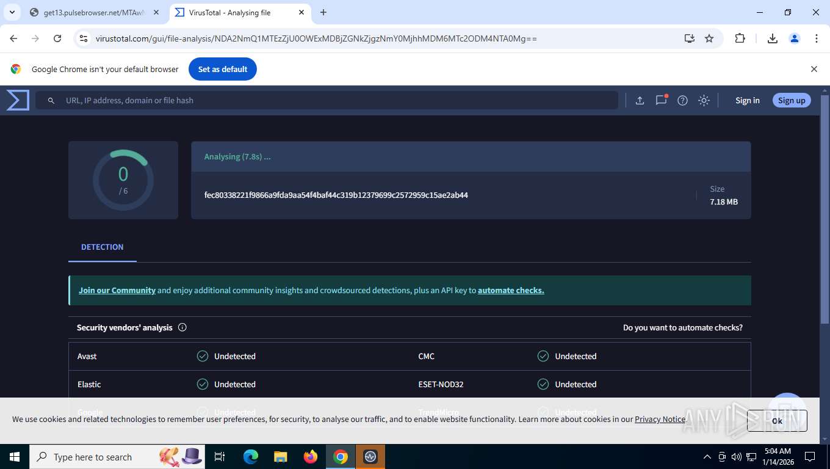Screen dimensions: 830x469
Task: Expand the tab search dropdown arrow
Action: (x=12, y=12)
